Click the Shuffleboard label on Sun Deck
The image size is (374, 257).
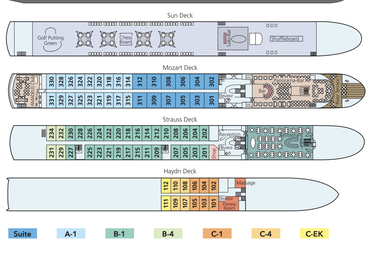point(286,39)
